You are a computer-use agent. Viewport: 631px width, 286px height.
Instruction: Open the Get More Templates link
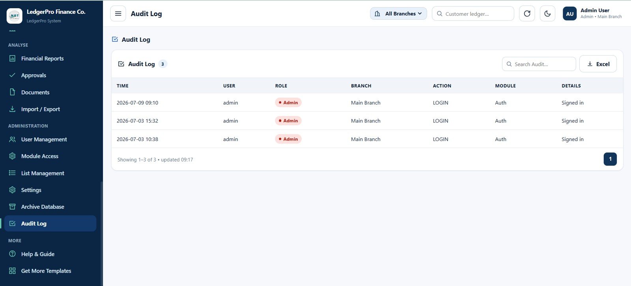coord(50,271)
